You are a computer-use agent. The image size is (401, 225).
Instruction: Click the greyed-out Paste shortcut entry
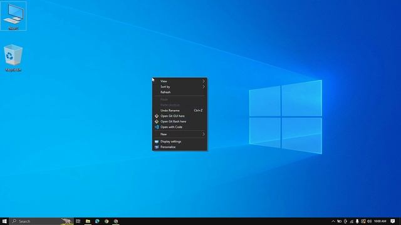[x=180, y=105]
